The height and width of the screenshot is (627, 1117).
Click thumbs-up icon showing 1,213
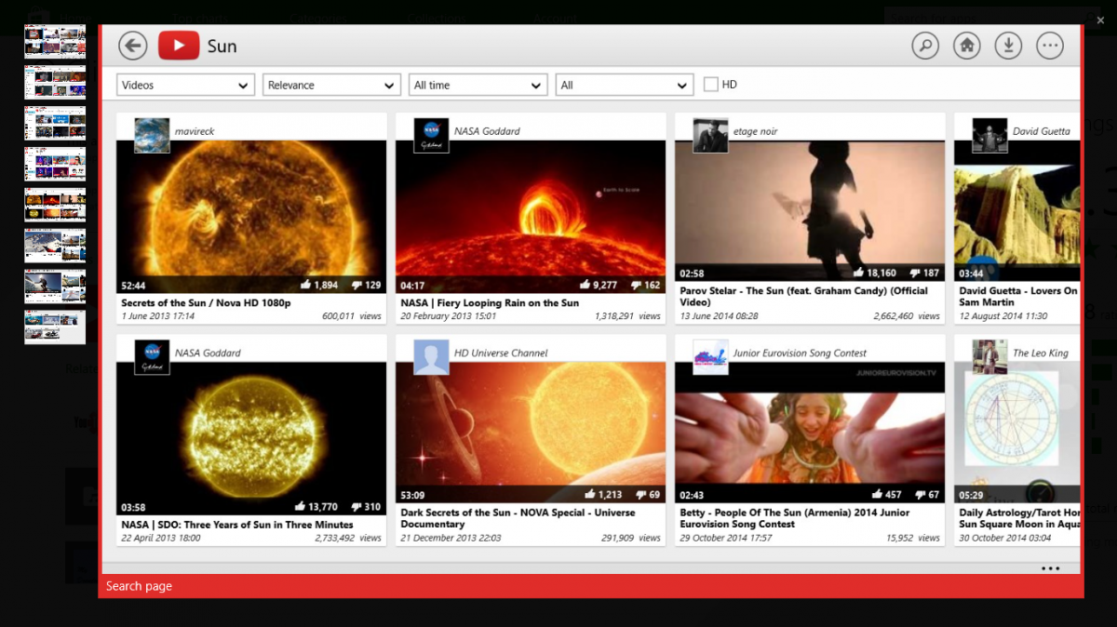coord(590,494)
